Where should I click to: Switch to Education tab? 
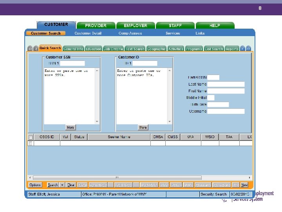click(93, 49)
